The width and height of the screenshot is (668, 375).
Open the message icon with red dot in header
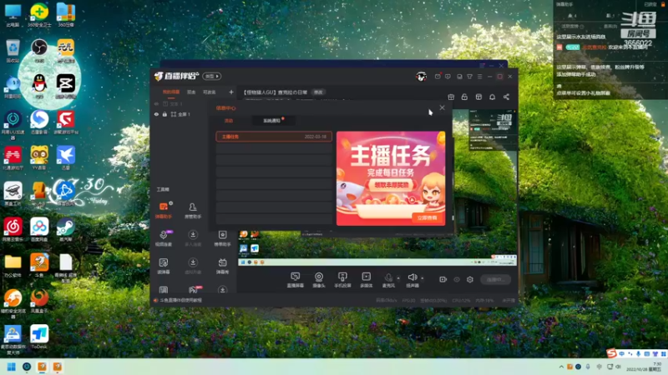(438, 77)
